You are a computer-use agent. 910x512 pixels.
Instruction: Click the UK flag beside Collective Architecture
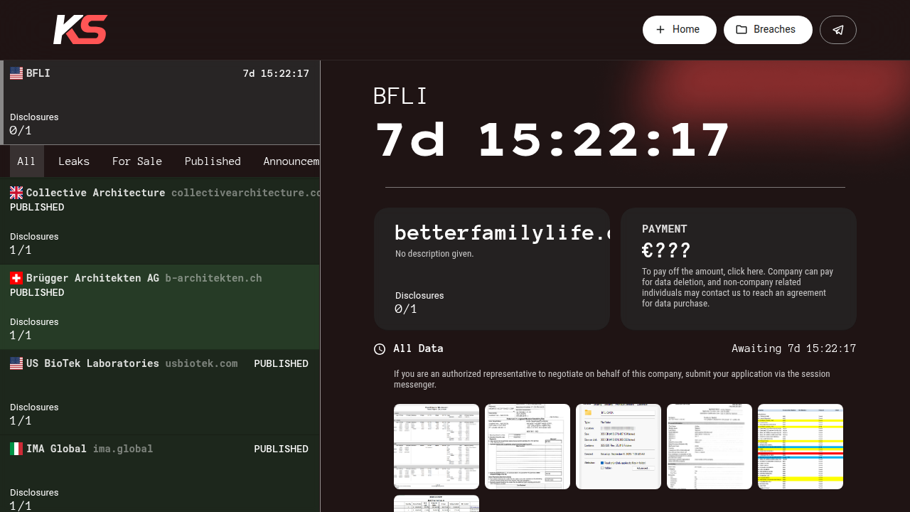pos(16,193)
